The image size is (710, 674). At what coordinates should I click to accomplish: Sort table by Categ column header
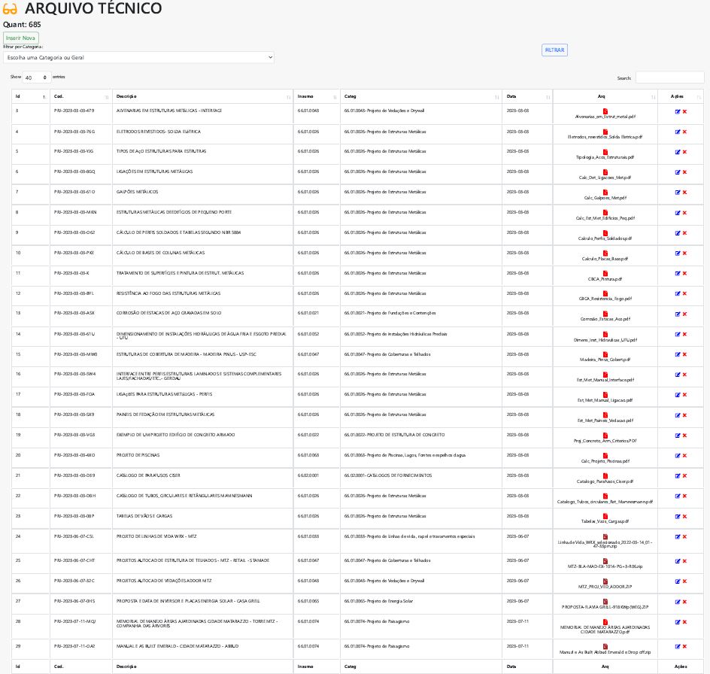tap(420, 96)
